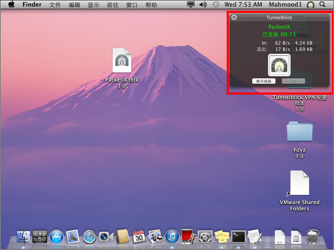Click the VMware Shared Folders label
This screenshot has height=250, width=334.
click(x=299, y=205)
